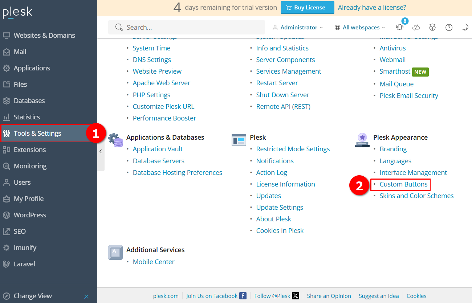Viewport: 472px width, 303px height.
Task: Open the Skins and Color Schemes link
Action: point(416,196)
